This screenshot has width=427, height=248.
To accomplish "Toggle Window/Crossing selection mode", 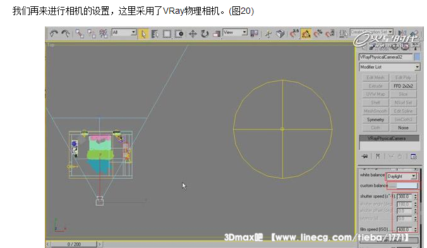I will 179,34.
